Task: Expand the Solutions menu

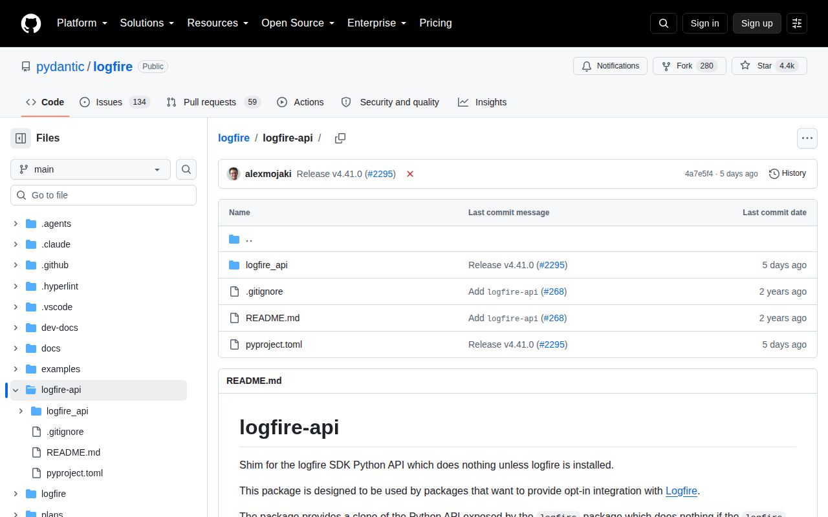Action: [x=147, y=23]
